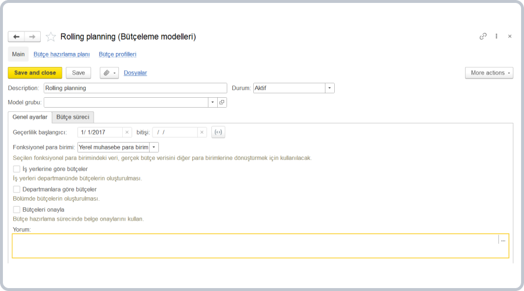The image size is (524, 291).
Task: Toggle Departmanlara göre bütçeler checkbox
Action: [17, 189]
